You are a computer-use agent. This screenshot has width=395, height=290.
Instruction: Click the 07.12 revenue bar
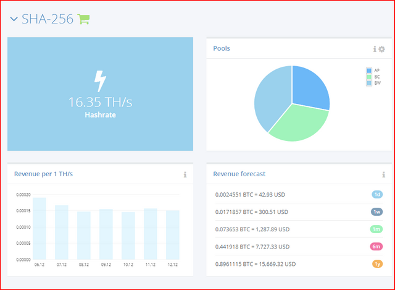[x=62, y=232]
